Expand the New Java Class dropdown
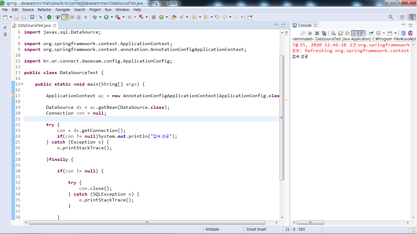 167,17
